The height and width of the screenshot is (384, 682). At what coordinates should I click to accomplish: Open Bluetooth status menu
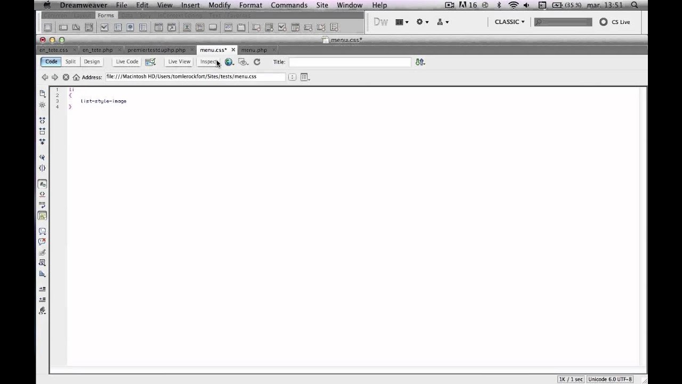coord(499,5)
